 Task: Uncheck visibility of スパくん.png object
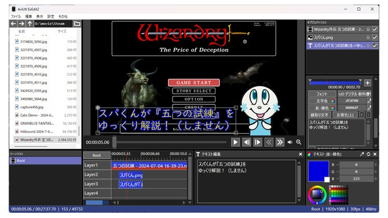coord(375,38)
